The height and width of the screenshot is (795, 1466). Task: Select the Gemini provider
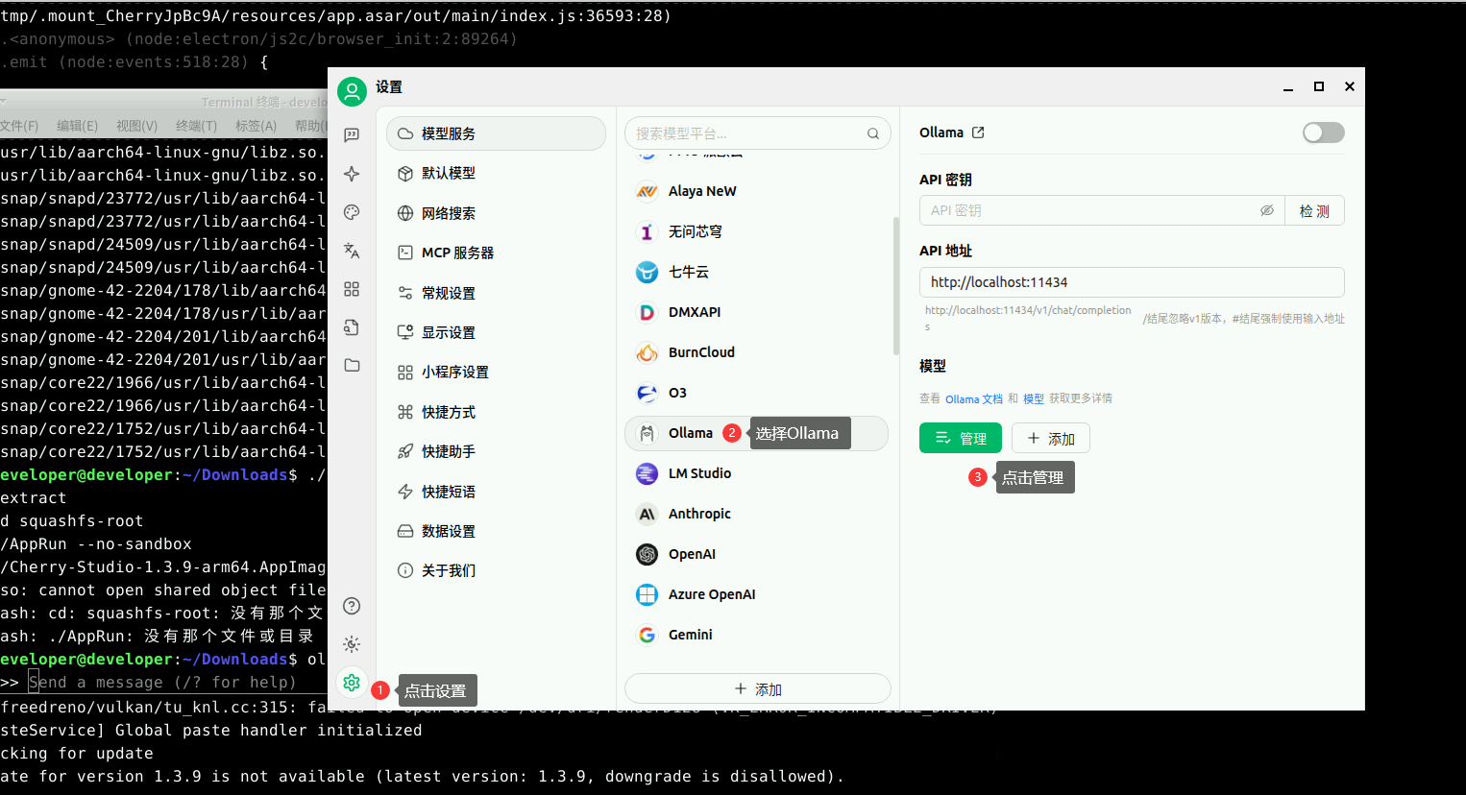(757, 635)
